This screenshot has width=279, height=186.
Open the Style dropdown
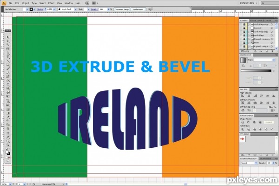88,9
